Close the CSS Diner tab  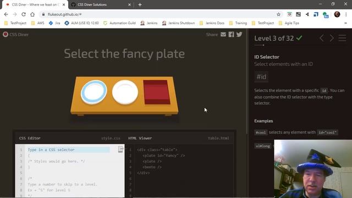click(x=64, y=5)
